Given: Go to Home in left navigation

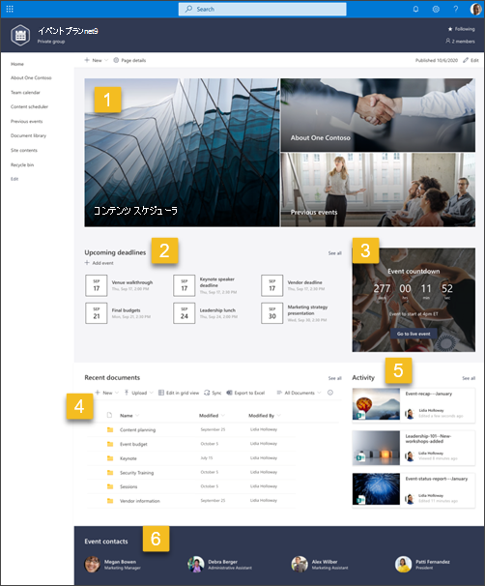Looking at the screenshot, I should [17, 64].
